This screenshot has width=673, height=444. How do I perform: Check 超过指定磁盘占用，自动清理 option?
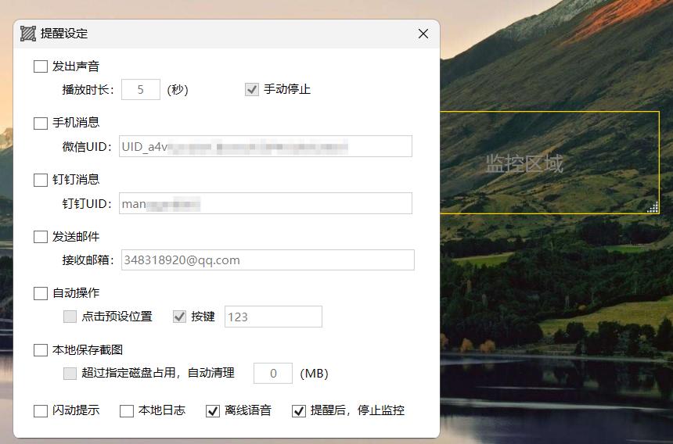(x=70, y=374)
